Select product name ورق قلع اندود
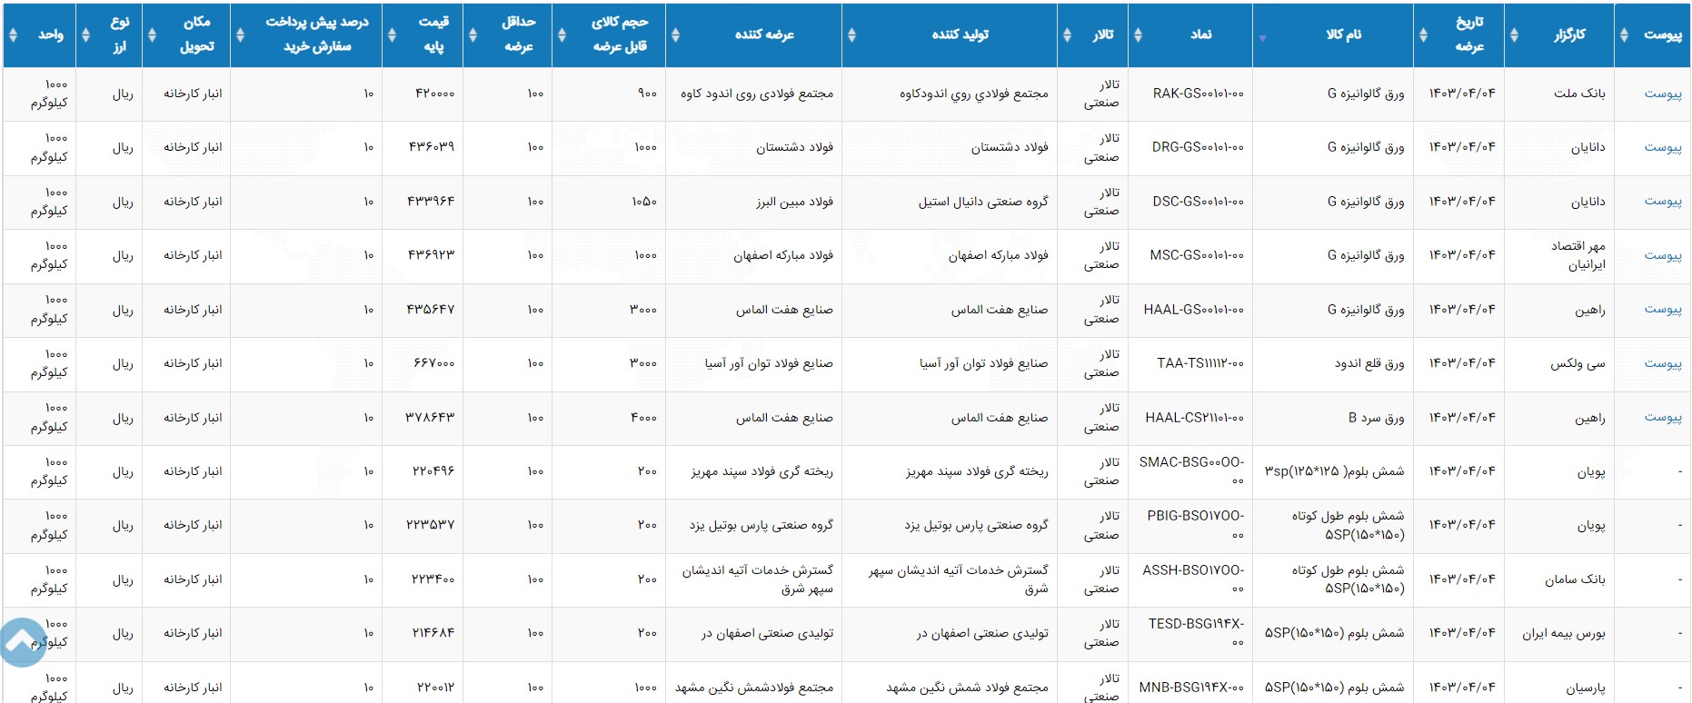The image size is (1692, 703). tap(1369, 363)
